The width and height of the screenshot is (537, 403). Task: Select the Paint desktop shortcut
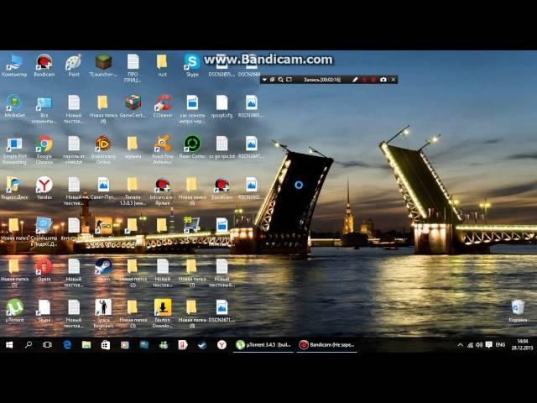pyautogui.click(x=74, y=65)
